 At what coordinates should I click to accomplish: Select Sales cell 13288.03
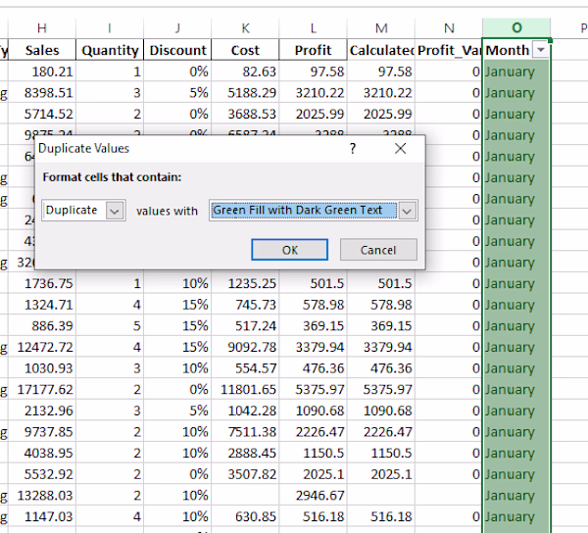[42, 496]
